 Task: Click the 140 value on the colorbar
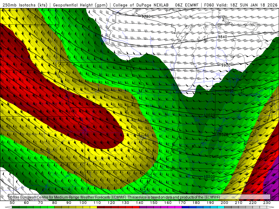coord(140,203)
